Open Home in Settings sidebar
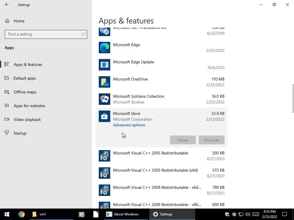The image size is (294, 220). click(x=19, y=21)
